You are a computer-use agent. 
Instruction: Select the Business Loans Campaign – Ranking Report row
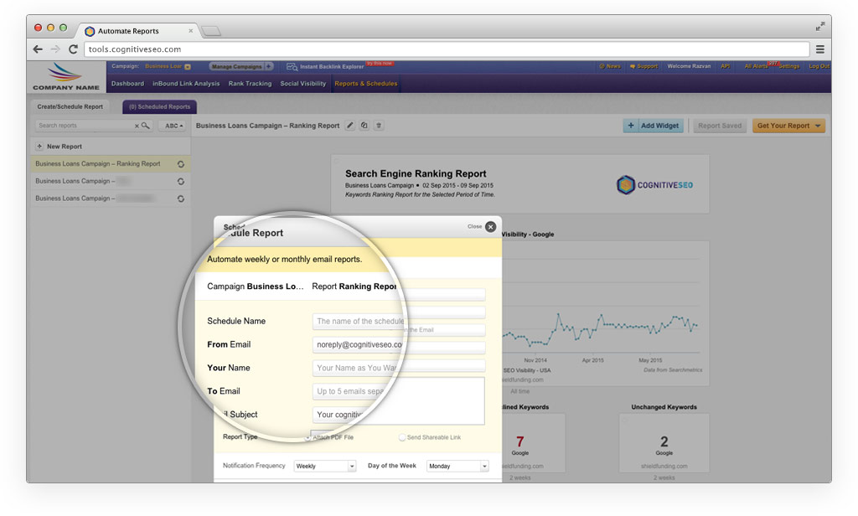[110, 163]
